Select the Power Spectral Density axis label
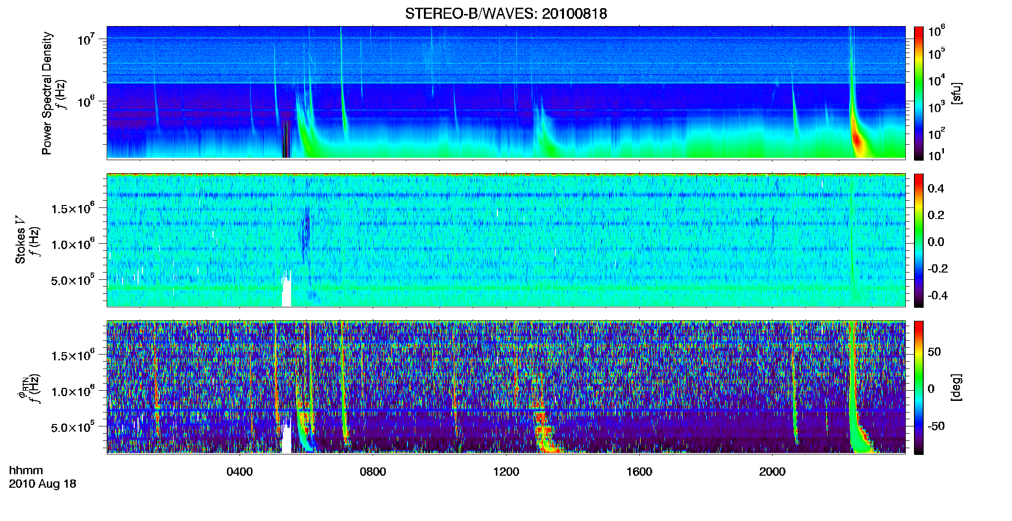Image resolution: width=1012 pixels, height=521 pixels. click(x=47, y=93)
